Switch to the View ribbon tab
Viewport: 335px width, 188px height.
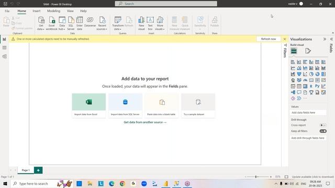coord(70,11)
